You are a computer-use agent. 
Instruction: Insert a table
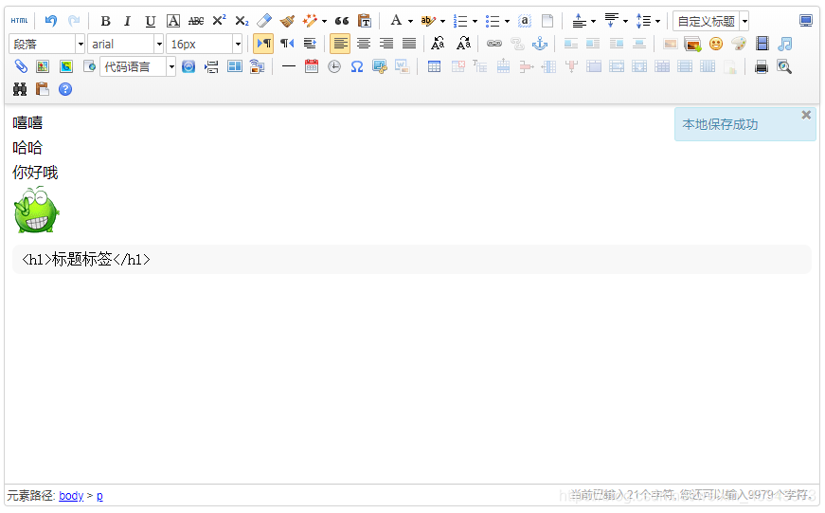(434, 66)
